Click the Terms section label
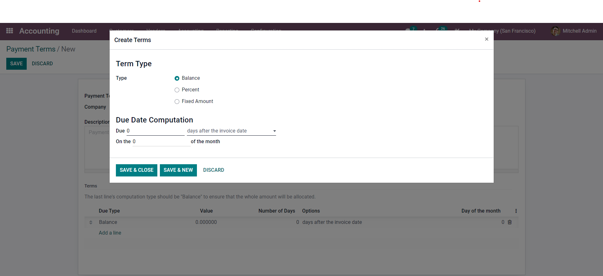This screenshot has width=603, height=276. pyautogui.click(x=91, y=186)
